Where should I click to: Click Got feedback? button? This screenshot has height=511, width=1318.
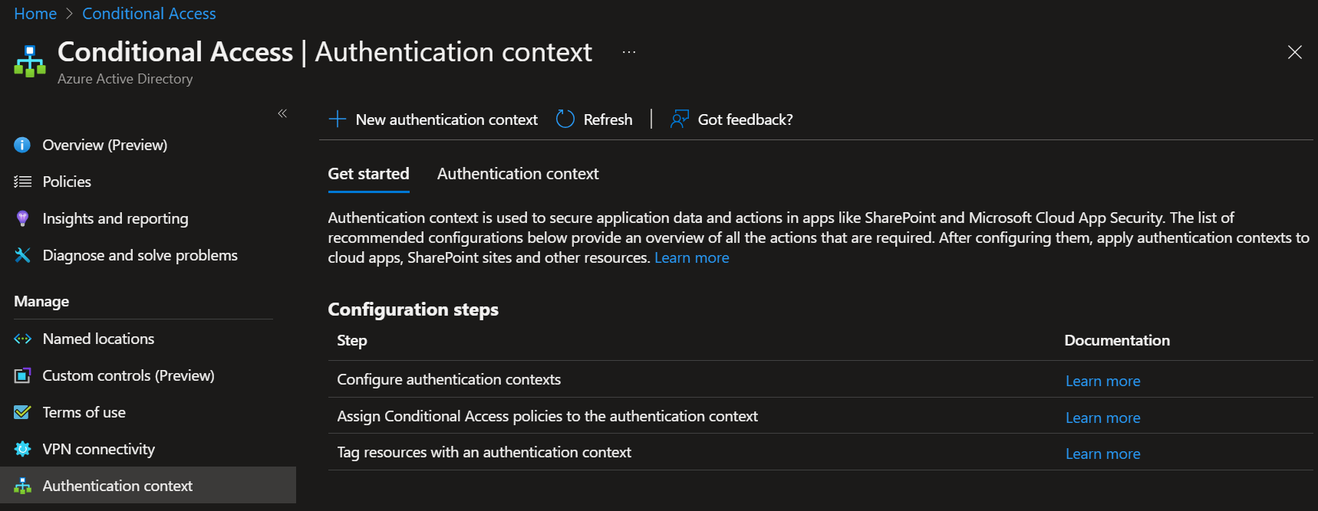731,120
